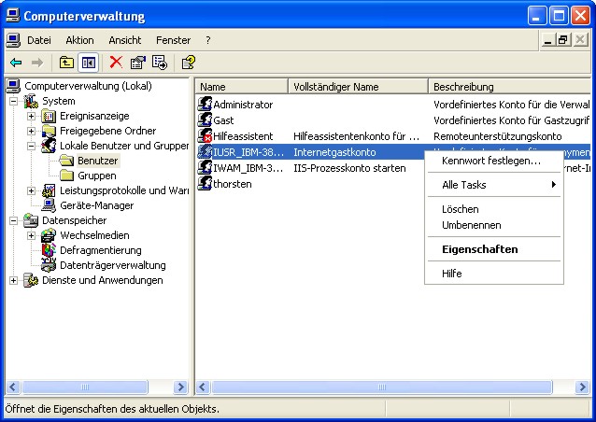Click the Help toolbar icon
The image size is (596, 422).
pyautogui.click(x=188, y=63)
